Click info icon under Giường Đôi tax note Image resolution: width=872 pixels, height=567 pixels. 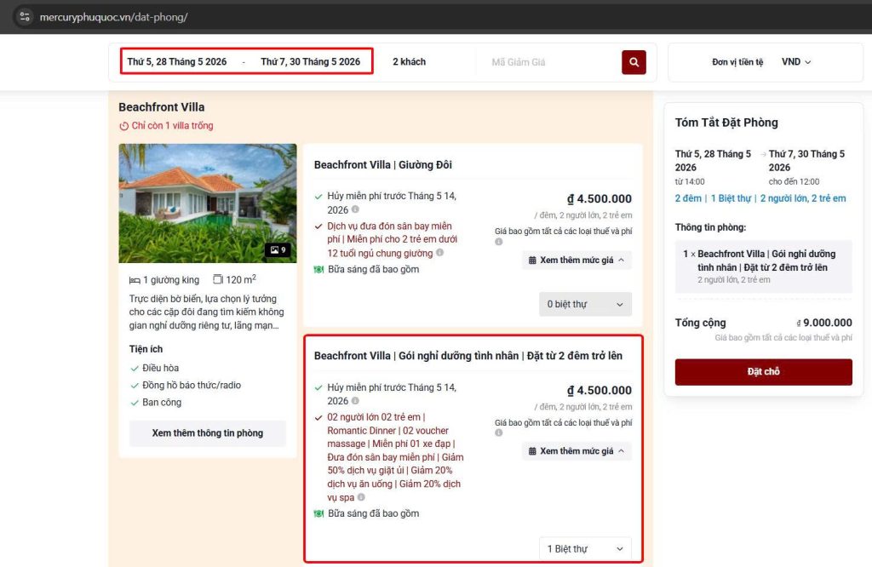click(x=499, y=242)
